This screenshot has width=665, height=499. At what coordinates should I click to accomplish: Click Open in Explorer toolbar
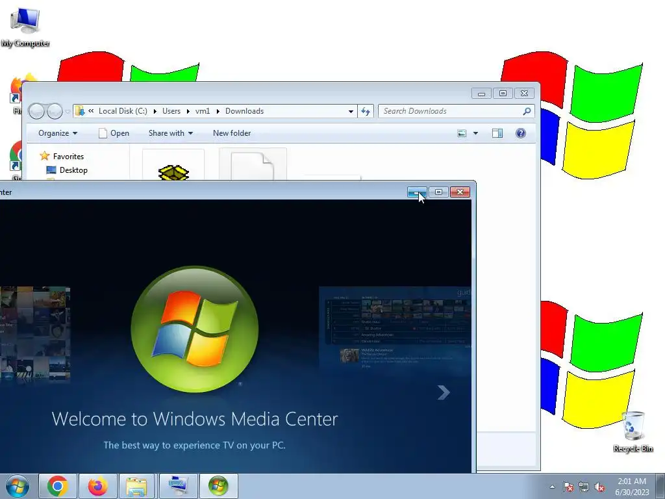tap(114, 133)
